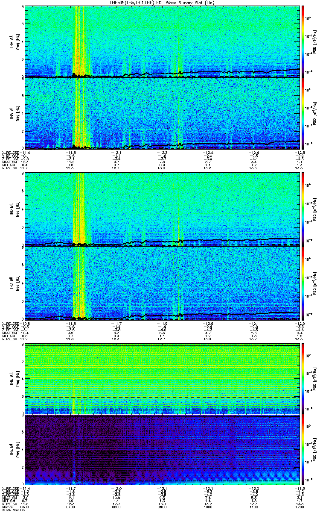Click the 0800 time tick label
Screen dimensions: 320x513
click(116, 507)
